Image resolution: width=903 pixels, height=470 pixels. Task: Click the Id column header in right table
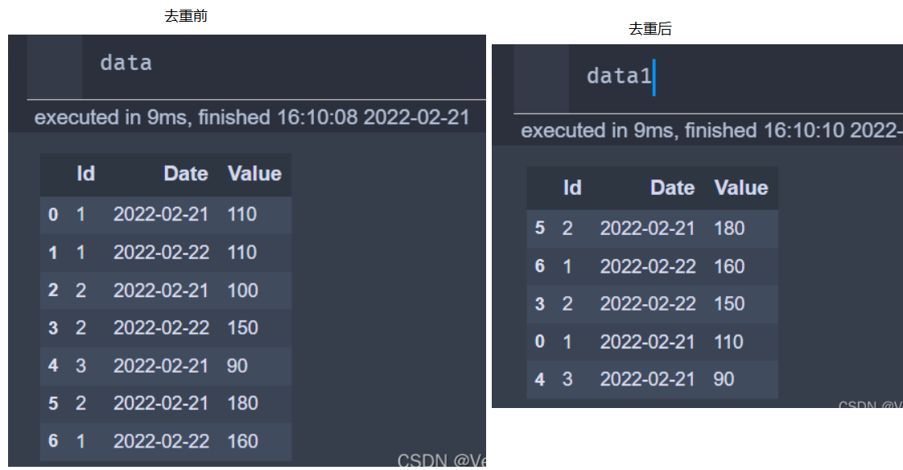[x=572, y=188]
